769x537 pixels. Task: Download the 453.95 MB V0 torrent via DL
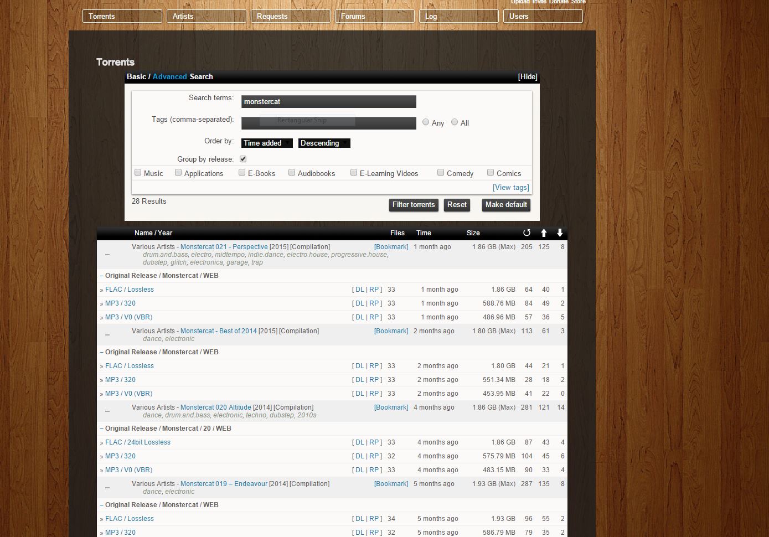(x=360, y=394)
